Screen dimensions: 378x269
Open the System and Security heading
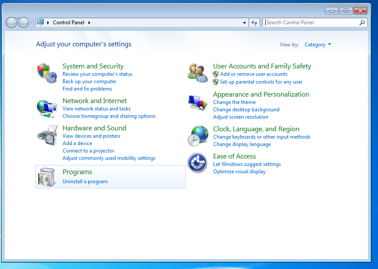(x=93, y=66)
